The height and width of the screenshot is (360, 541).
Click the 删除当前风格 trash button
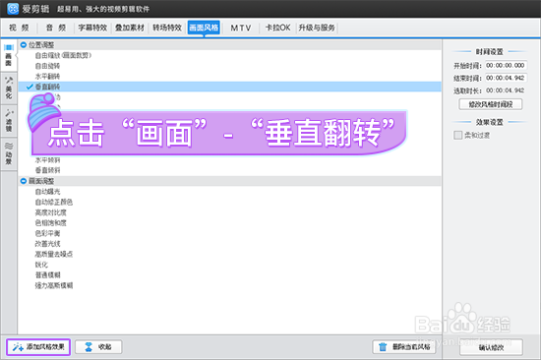[x=404, y=347]
